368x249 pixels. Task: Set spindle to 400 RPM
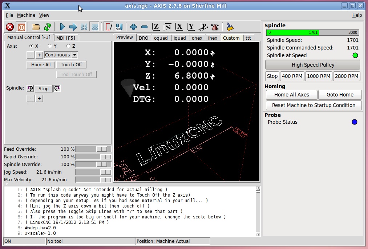pos(292,76)
